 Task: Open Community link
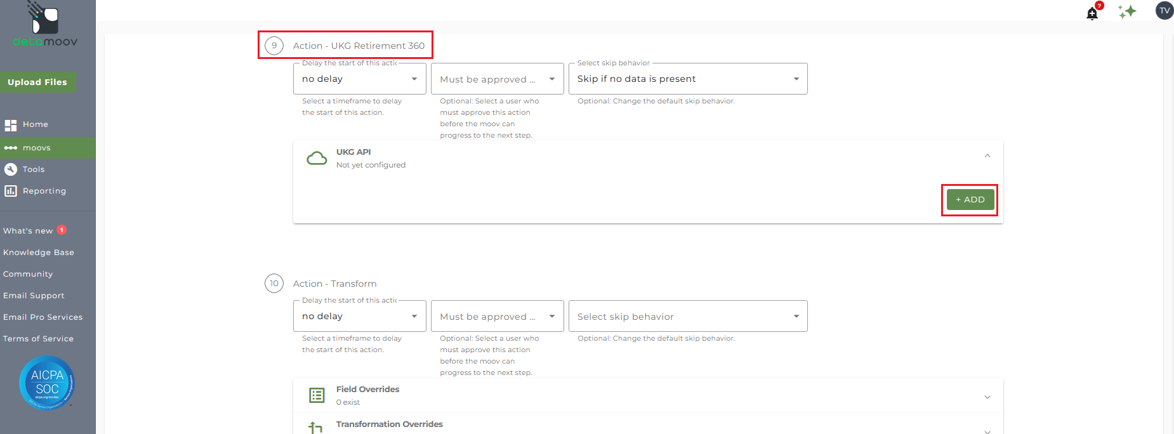click(28, 274)
